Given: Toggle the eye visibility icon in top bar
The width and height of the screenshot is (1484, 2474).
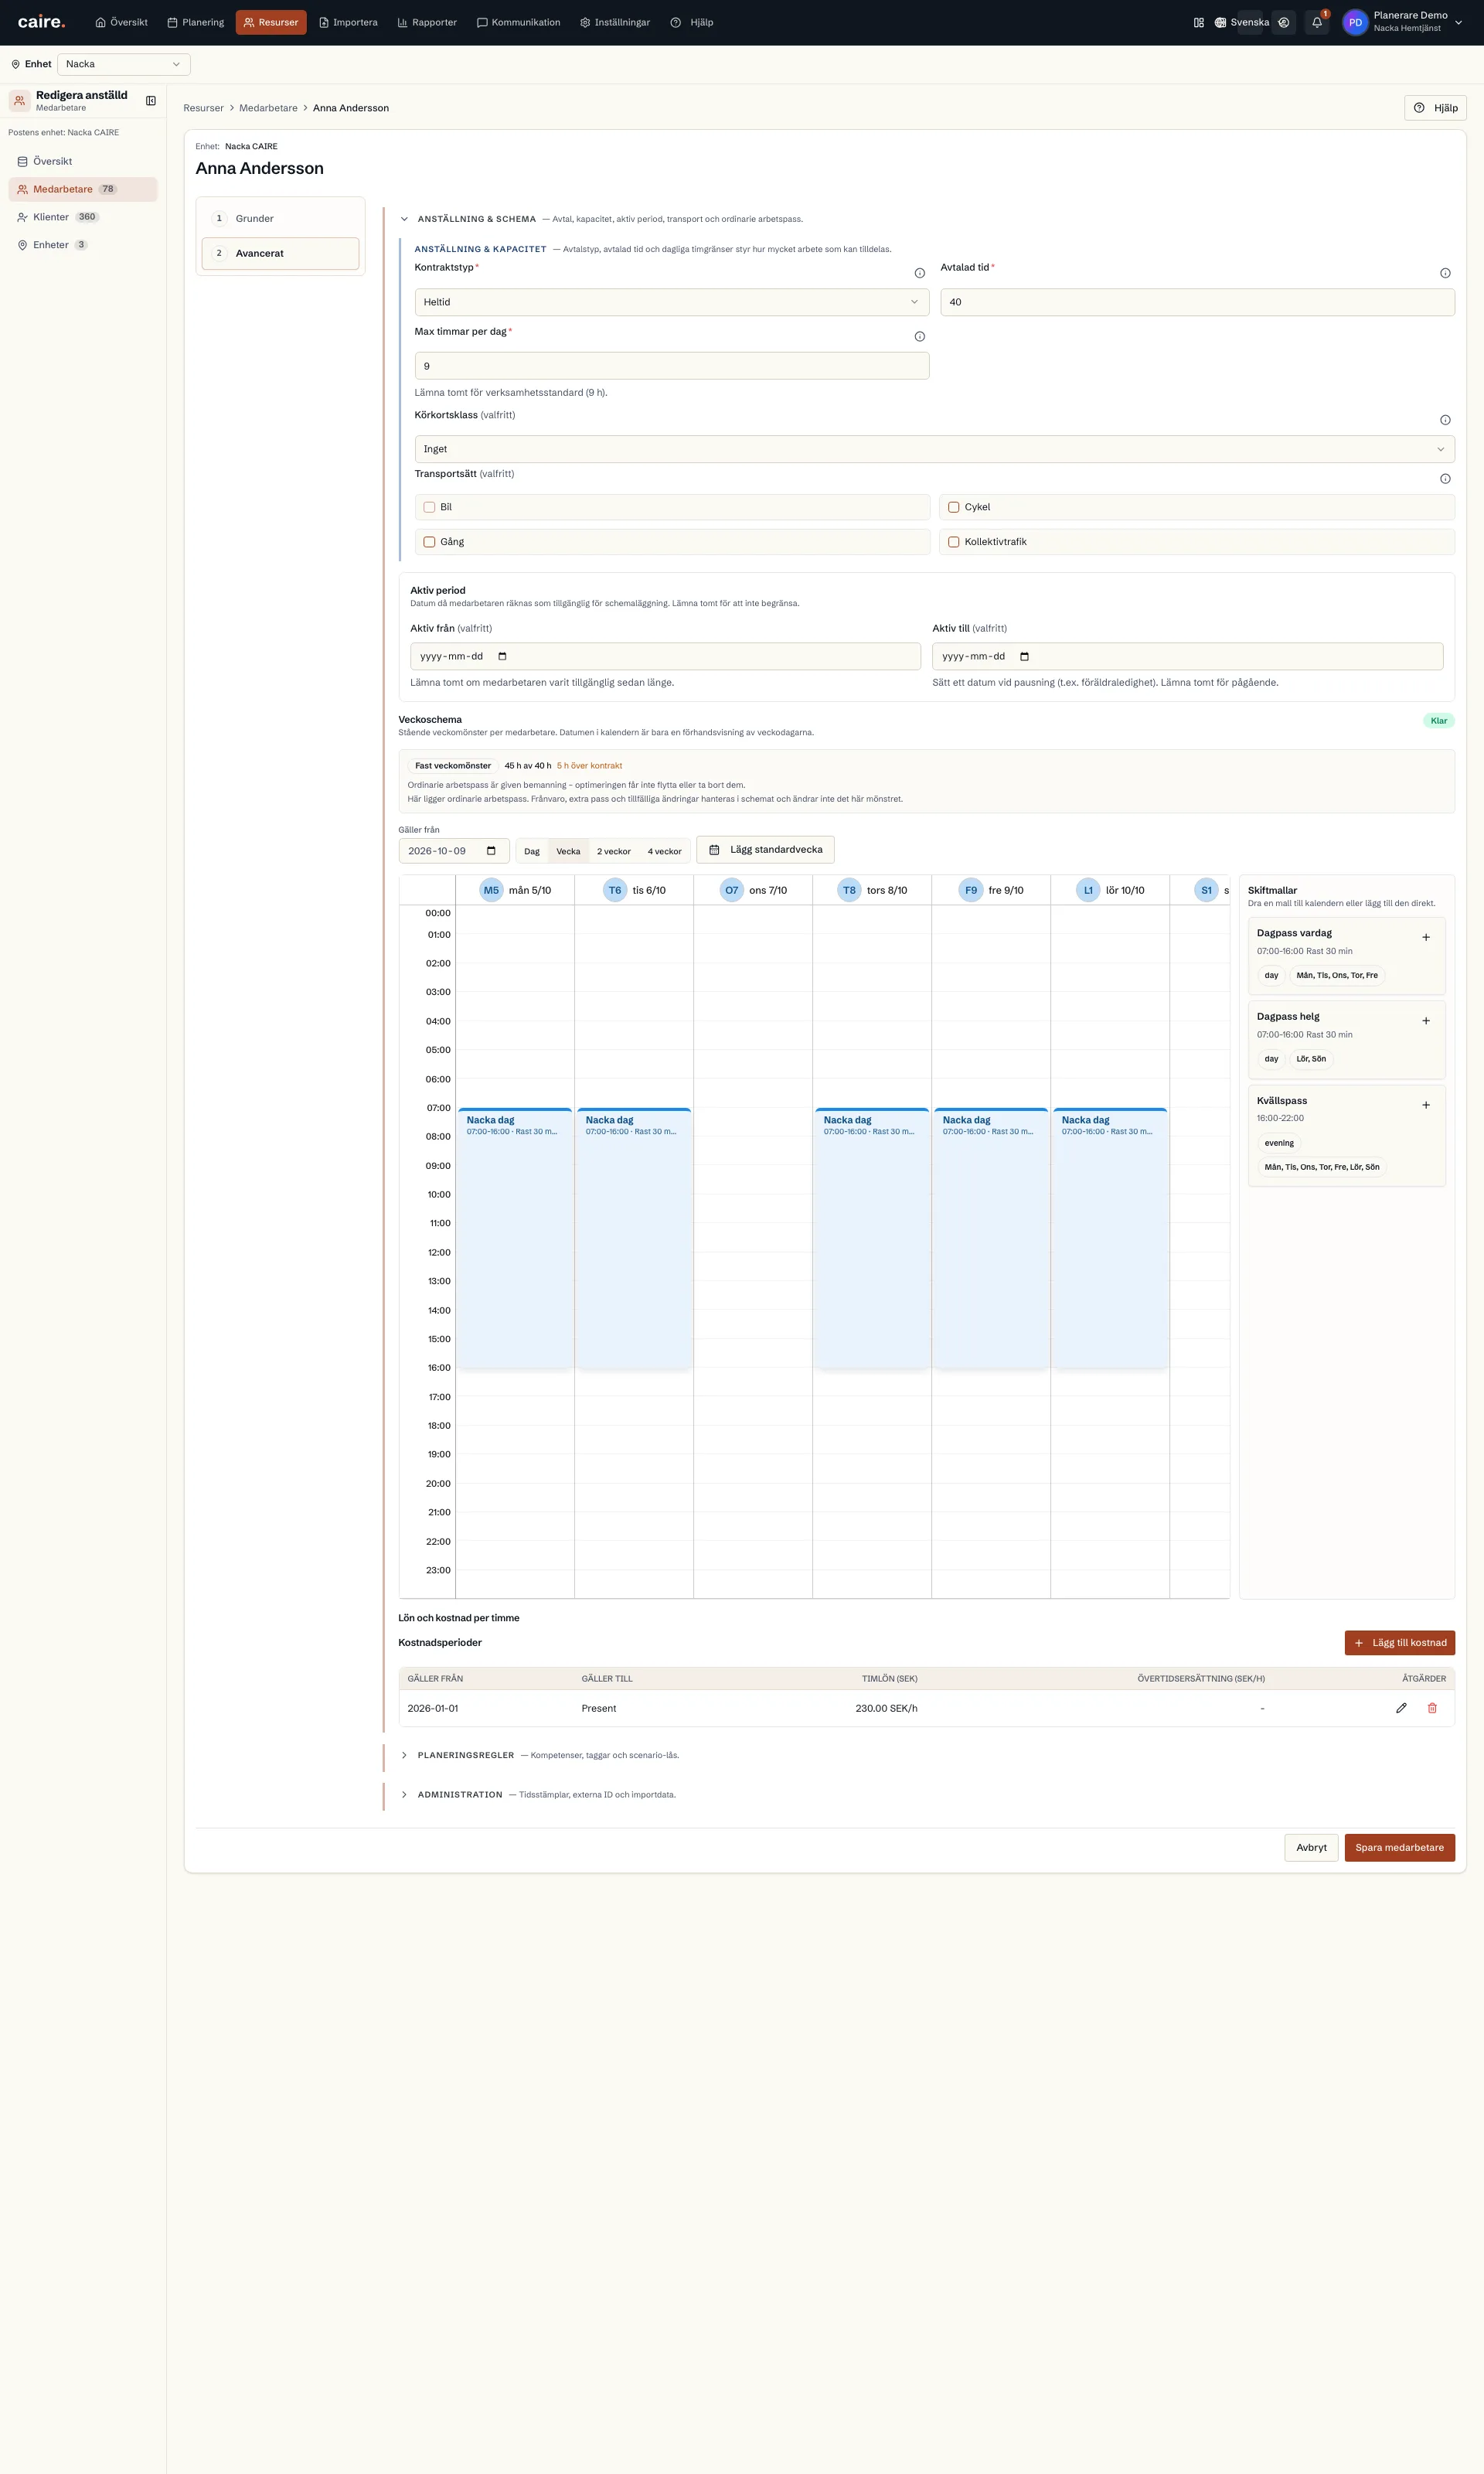Looking at the screenshot, I should pos(1284,22).
